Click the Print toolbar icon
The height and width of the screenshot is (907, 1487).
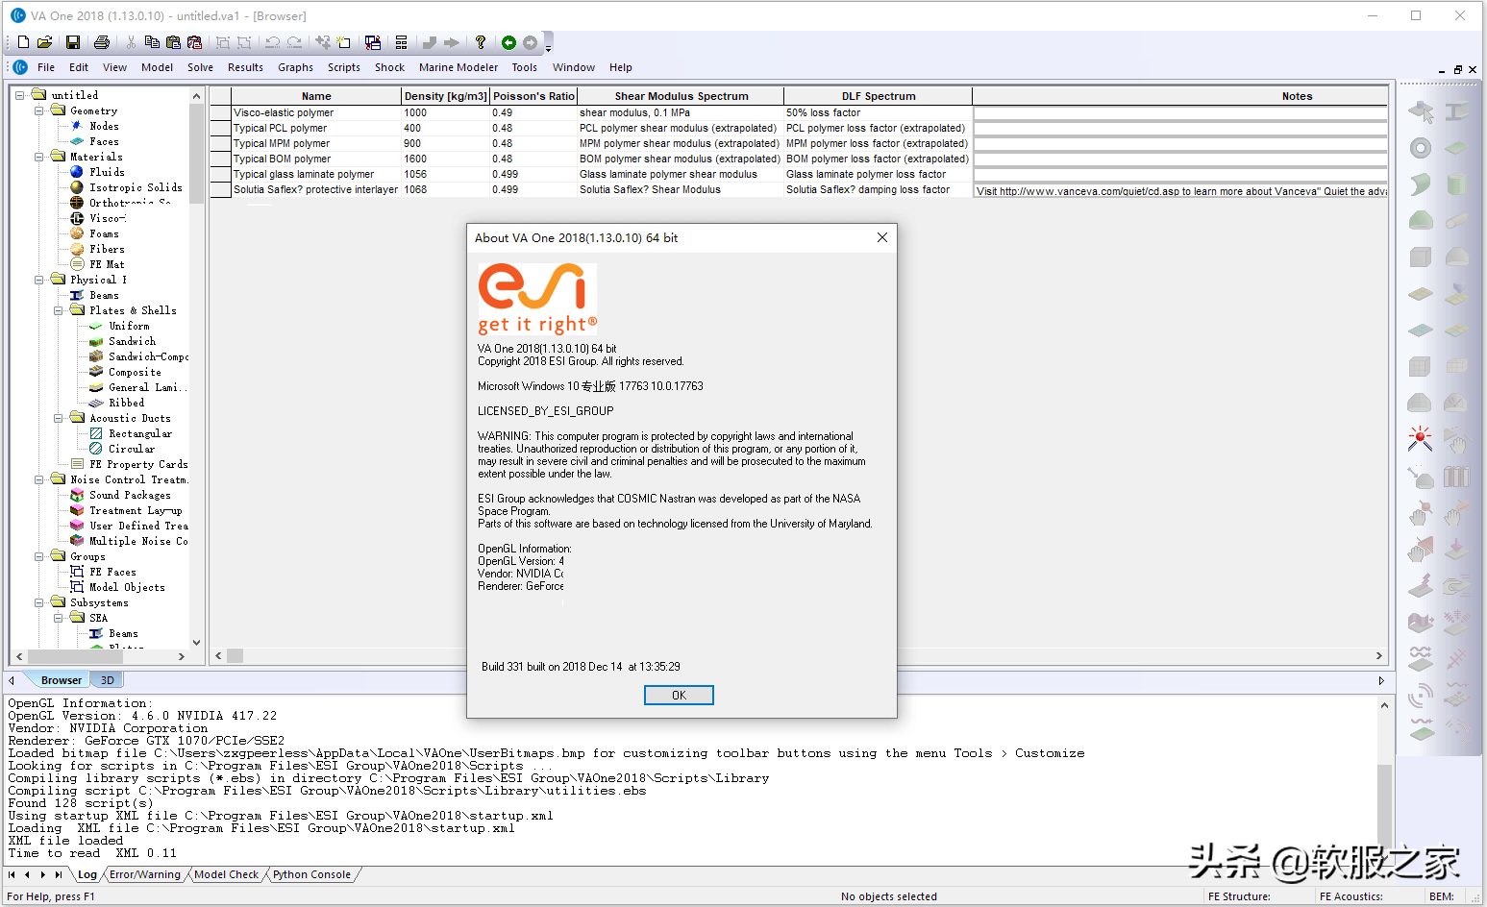[x=101, y=42]
